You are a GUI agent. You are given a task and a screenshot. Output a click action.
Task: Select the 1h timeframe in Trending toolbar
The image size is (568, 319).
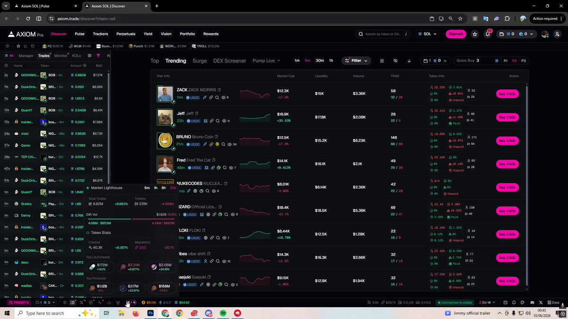click(x=331, y=60)
